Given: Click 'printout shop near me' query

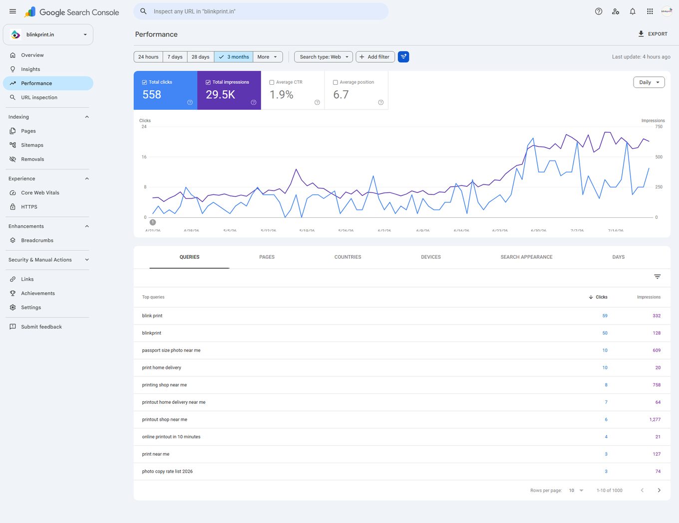Looking at the screenshot, I should pos(164,419).
